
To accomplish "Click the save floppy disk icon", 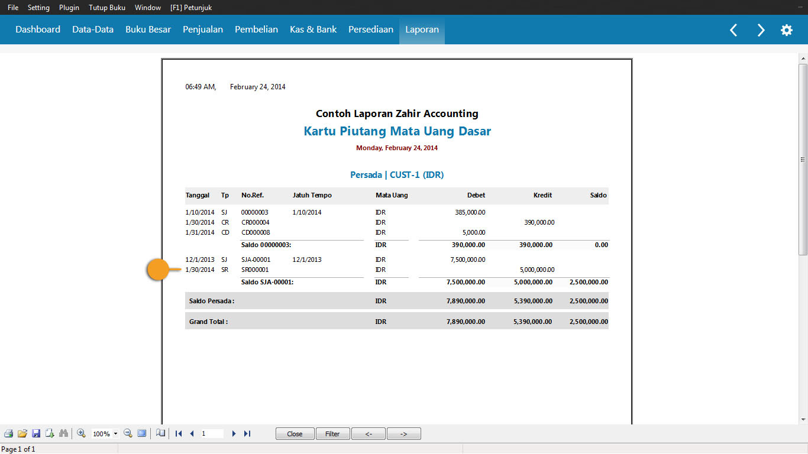I will click(36, 433).
